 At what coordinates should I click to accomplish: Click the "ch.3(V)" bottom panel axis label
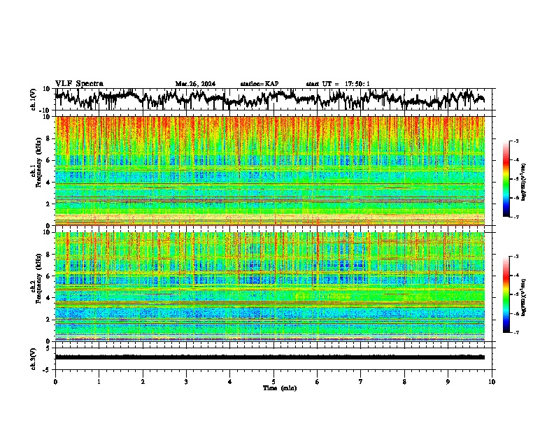pos(34,359)
